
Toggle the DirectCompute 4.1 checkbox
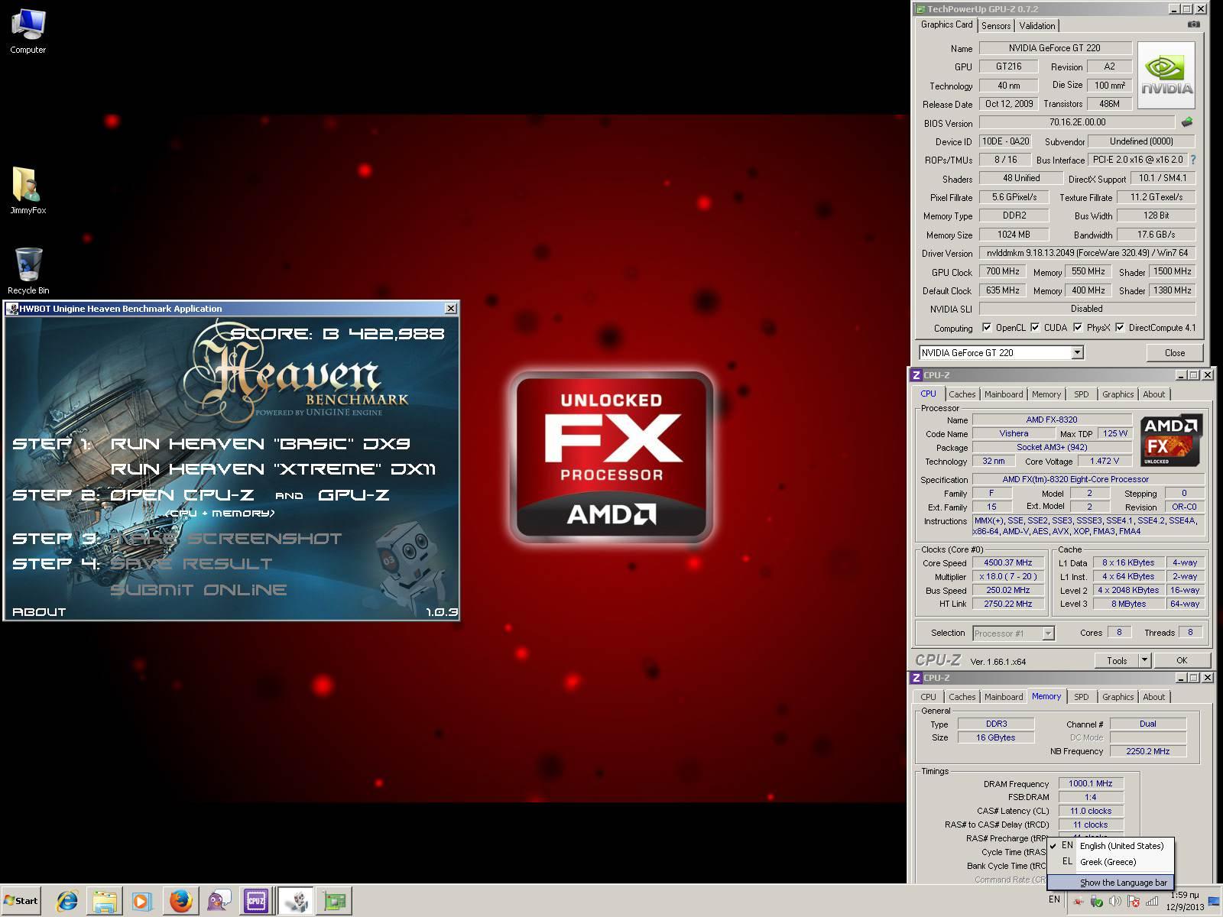pos(1120,328)
